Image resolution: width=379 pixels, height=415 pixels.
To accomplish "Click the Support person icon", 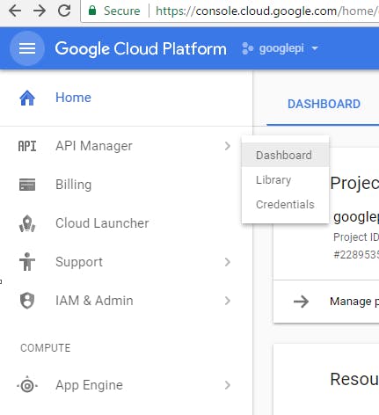I will (27, 262).
